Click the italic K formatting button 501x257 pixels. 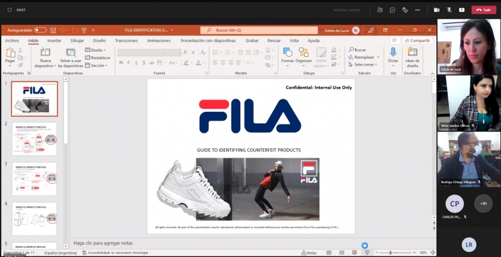coord(129,63)
